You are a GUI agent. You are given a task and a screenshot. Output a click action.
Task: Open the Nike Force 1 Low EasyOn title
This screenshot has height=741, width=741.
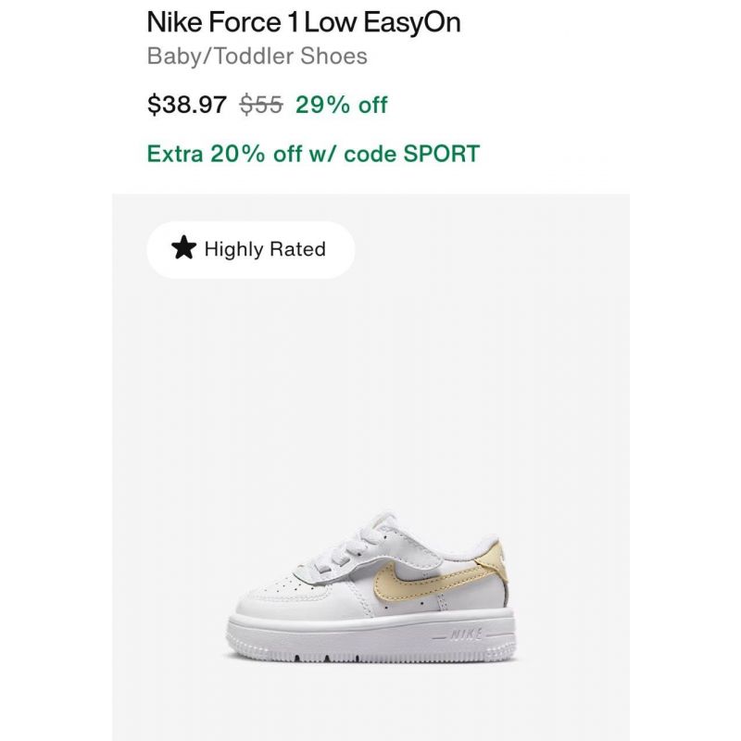(304, 22)
